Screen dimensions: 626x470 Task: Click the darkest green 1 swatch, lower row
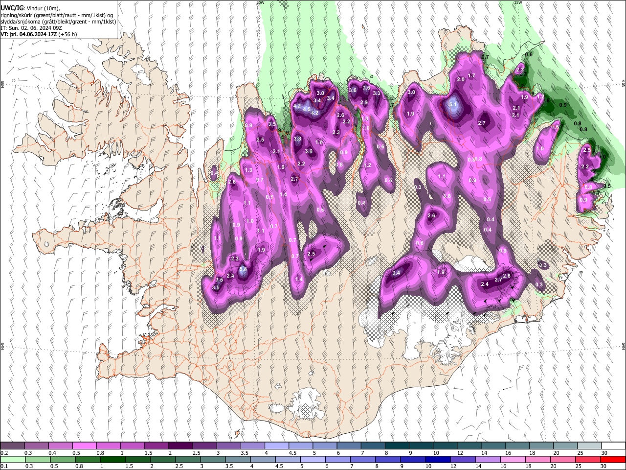[112, 459]
